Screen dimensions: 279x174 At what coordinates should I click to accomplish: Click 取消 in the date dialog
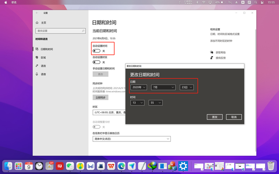pyautogui.click(x=234, y=117)
